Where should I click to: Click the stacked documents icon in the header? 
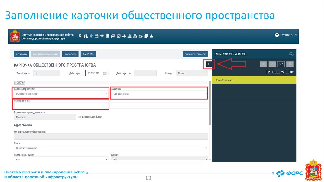pos(146,36)
